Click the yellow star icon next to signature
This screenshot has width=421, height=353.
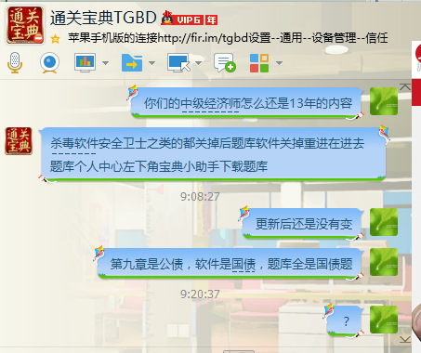[x=55, y=39]
